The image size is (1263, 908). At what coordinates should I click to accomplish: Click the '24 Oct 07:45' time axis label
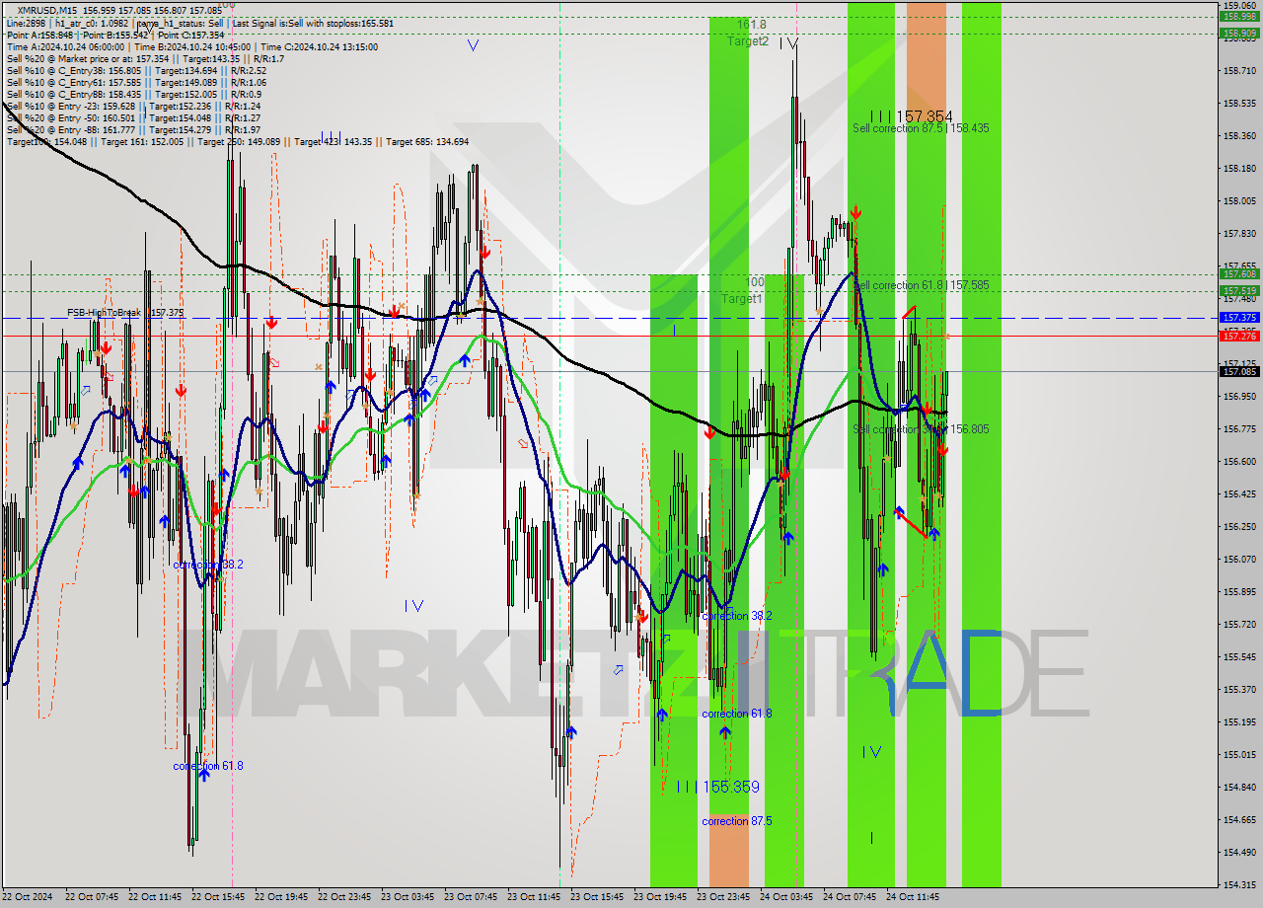point(850,897)
